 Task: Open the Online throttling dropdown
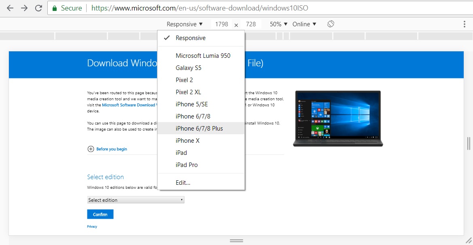click(x=304, y=24)
